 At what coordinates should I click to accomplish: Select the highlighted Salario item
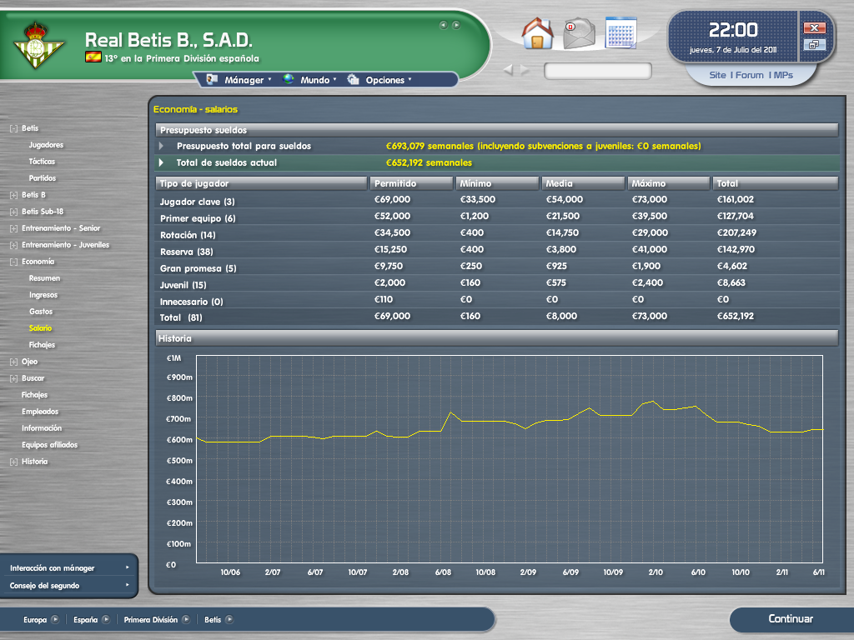(x=40, y=328)
